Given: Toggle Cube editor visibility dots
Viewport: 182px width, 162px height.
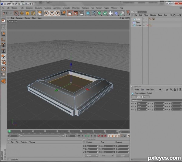Looking at the screenshot, I should click(x=146, y=19).
